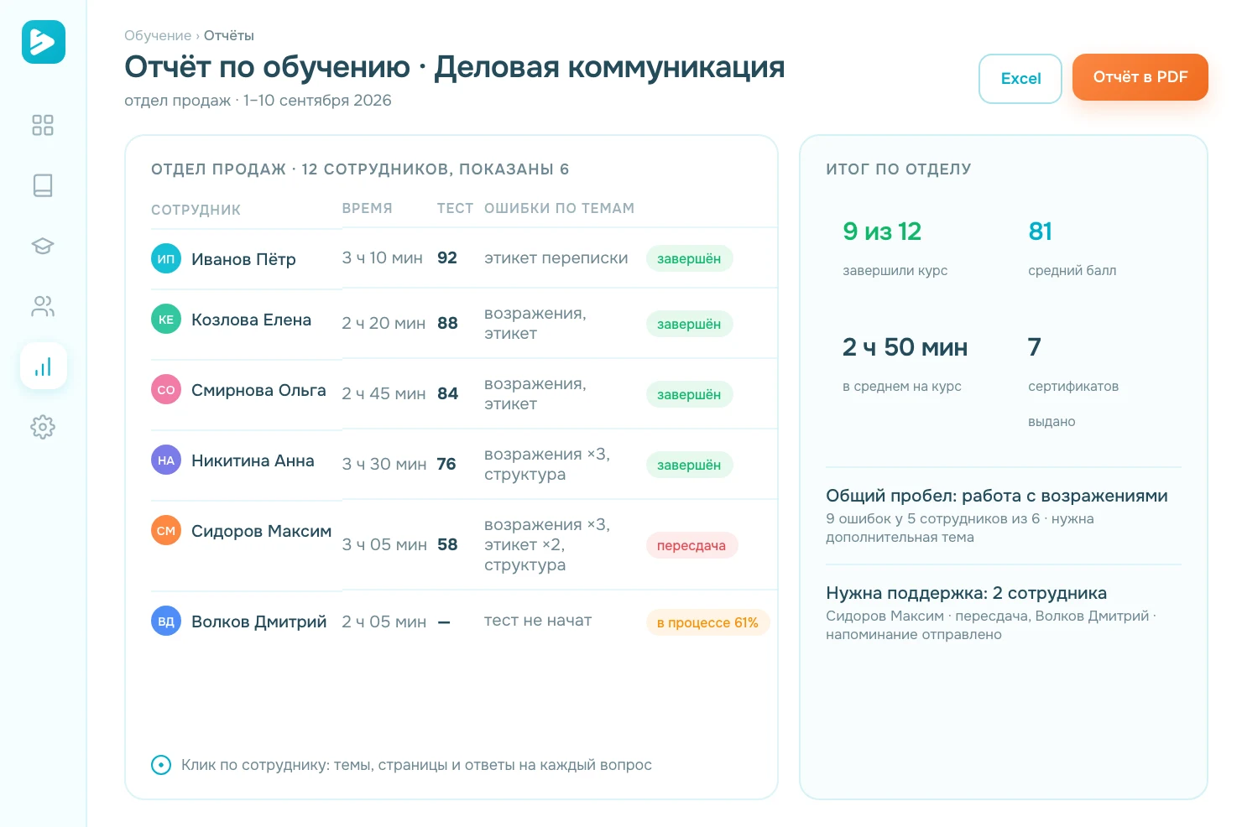Image resolution: width=1242 pixels, height=827 pixels.
Task: Click the пересдача status badge
Action: coord(691,545)
